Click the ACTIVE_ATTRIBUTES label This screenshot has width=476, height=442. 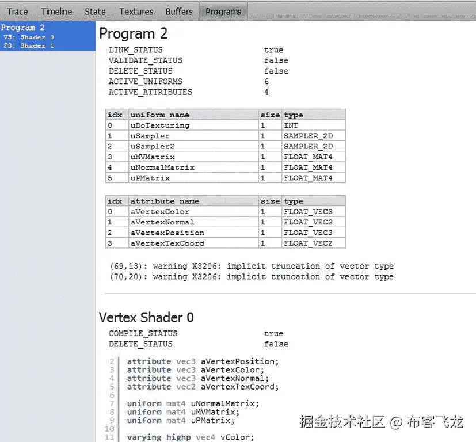[150, 92]
